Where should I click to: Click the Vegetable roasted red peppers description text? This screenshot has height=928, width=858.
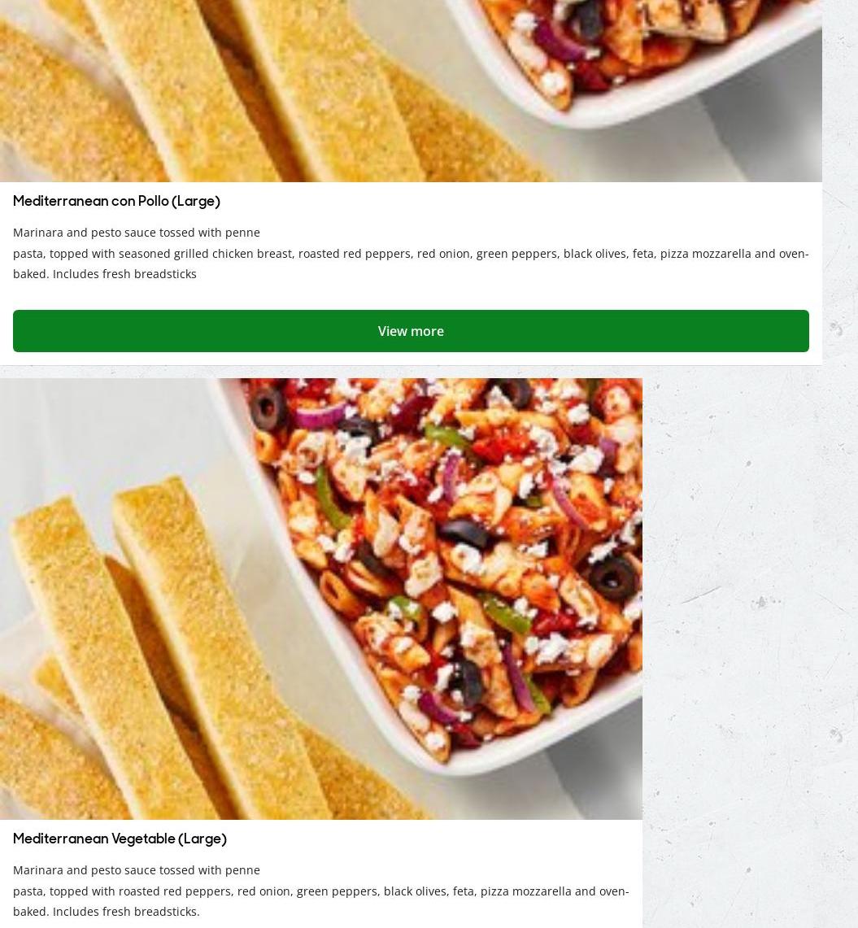[320, 891]
